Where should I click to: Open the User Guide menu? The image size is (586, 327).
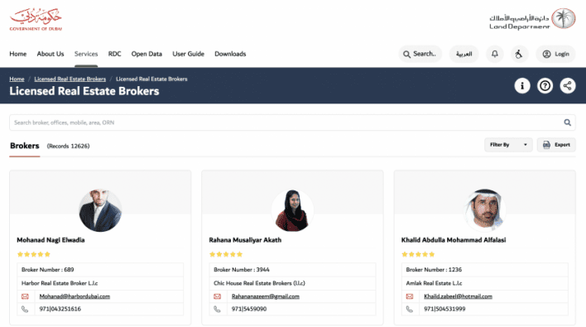coord(189,54)
